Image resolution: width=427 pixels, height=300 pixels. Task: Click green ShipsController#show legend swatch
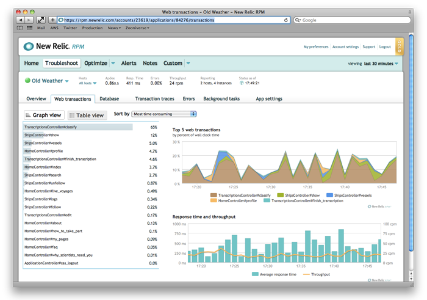[x=280, y=195]
